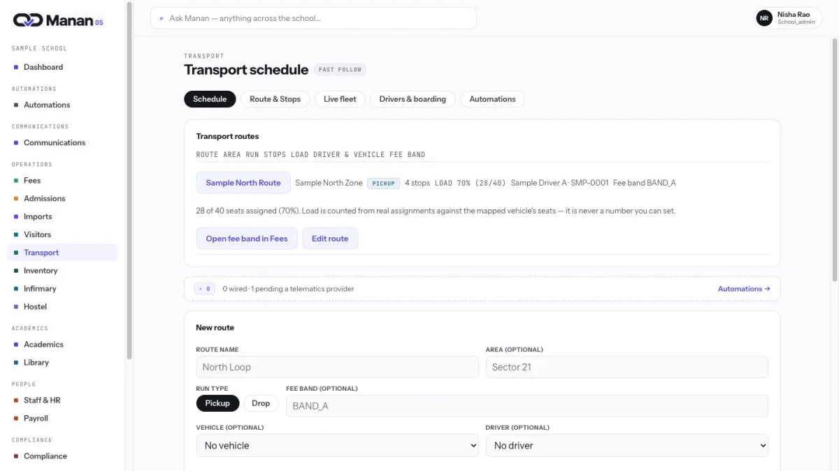
Task: Follow the Automations arrow link
Action: pos(744,289)
